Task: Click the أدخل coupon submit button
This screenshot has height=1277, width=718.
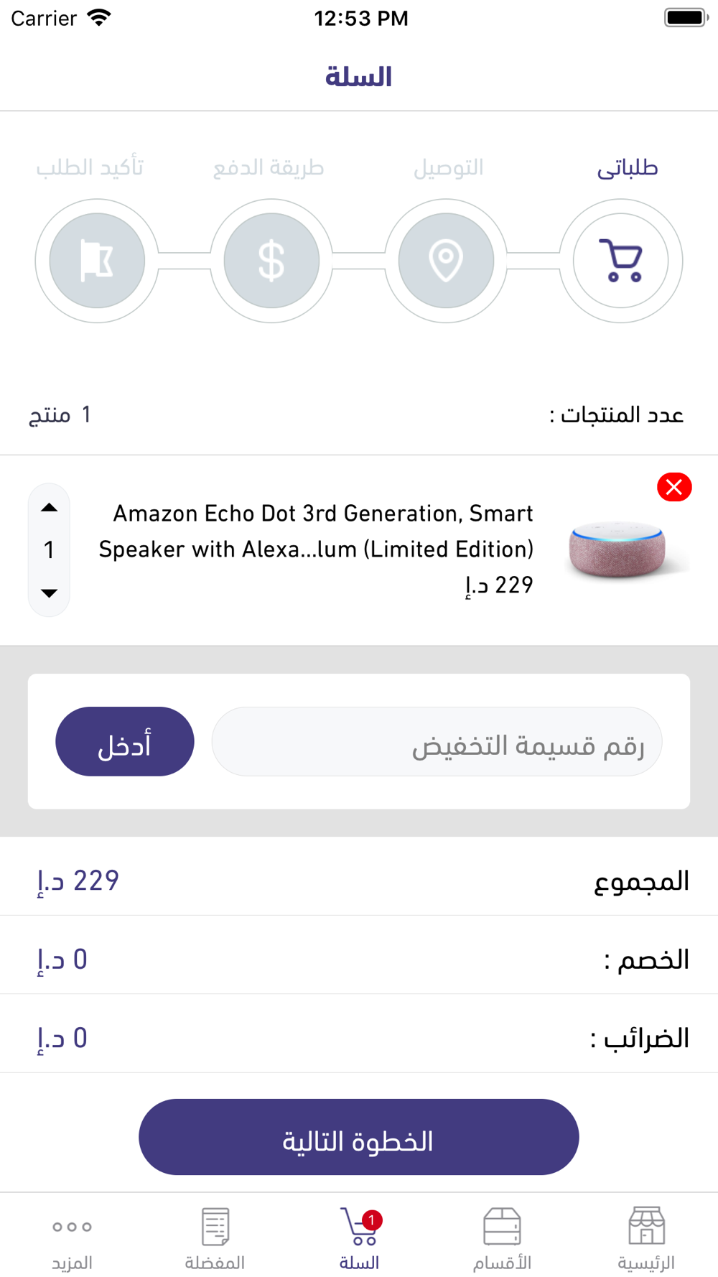Action: pos(125,742)
